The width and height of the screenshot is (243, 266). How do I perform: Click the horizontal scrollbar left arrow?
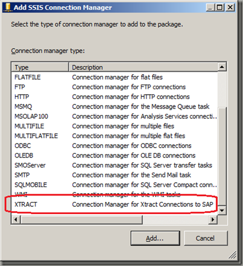16,220
